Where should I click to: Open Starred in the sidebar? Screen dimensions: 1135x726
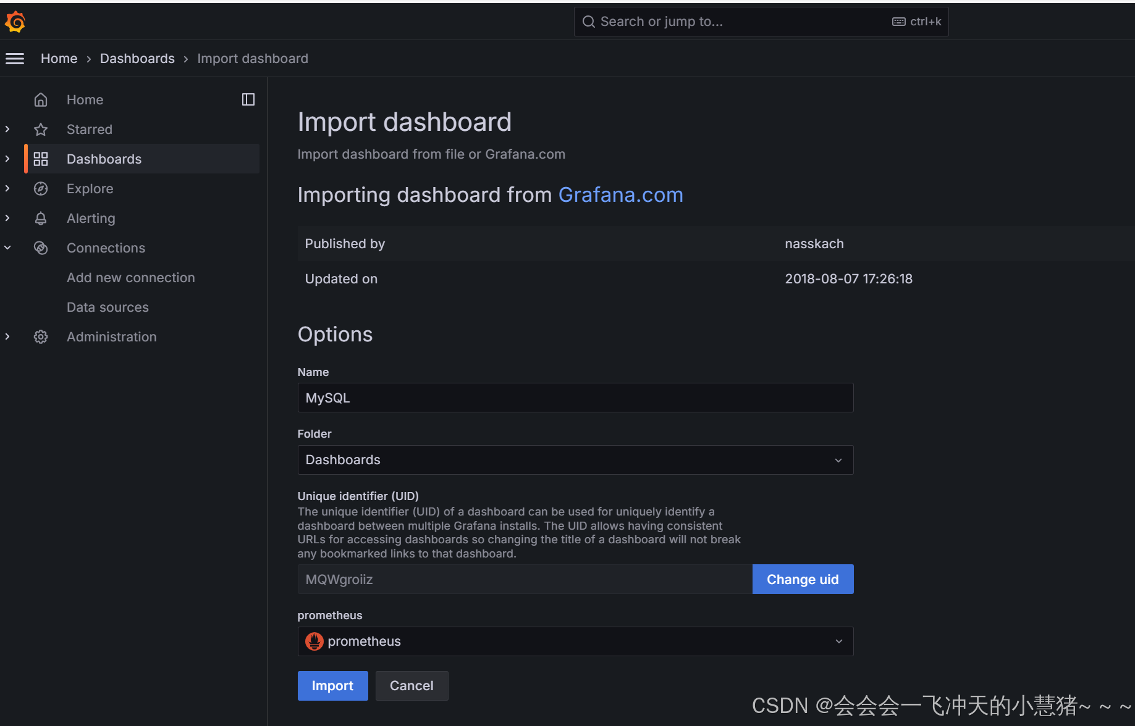90,129
